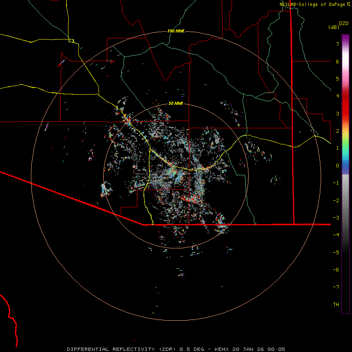Click the 00:05 timestamp in the caption
The image size is (352, 352).
pyautogui.click(x=277, y=349)
